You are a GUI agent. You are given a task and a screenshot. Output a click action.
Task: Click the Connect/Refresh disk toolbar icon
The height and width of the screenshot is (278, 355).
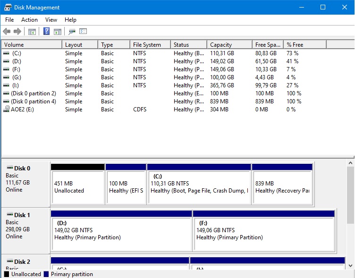pyautogui.click(x=72, y=32)
